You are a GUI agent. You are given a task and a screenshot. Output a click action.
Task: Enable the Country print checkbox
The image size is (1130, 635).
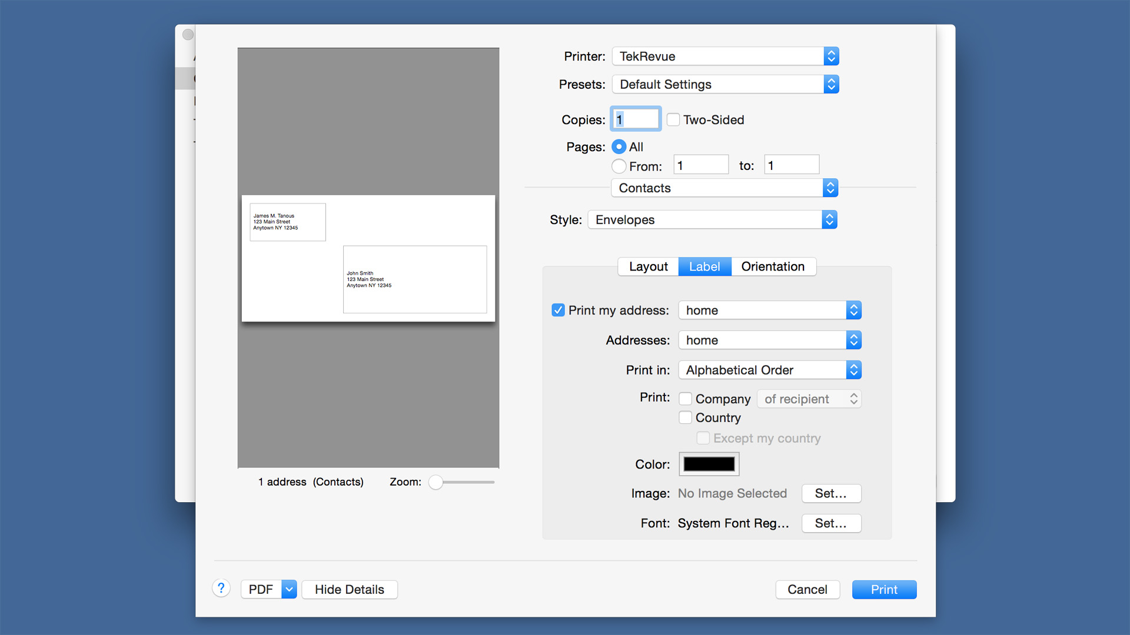click(x=685, y=417)
